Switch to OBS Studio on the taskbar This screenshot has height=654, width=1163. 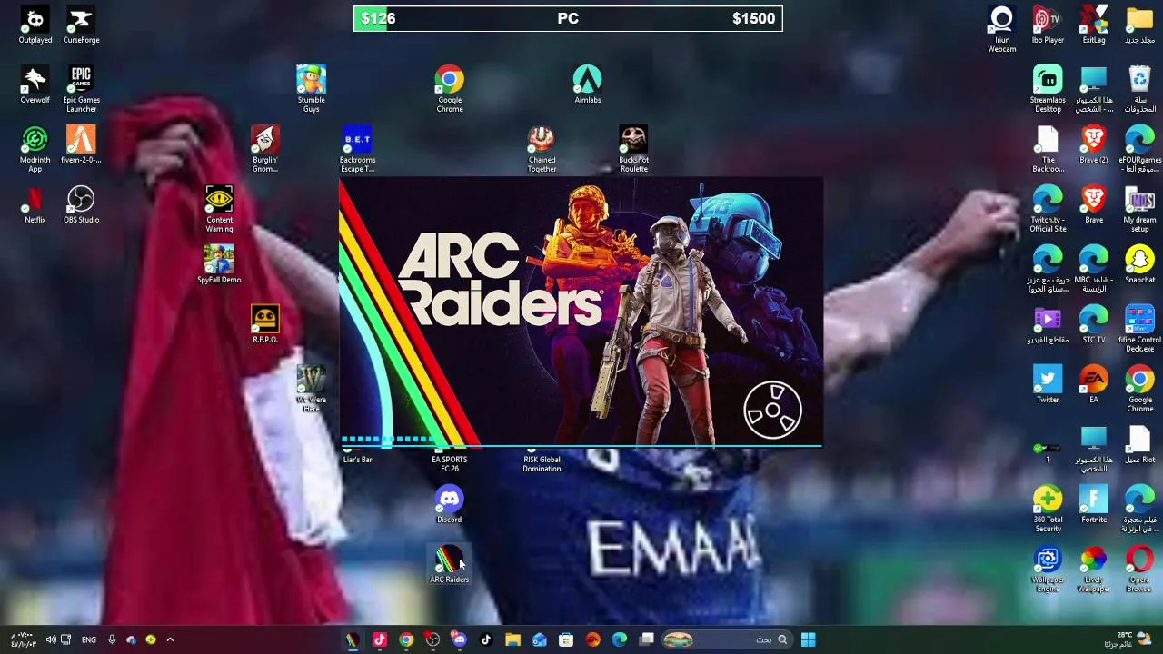[x=432, y=639]
